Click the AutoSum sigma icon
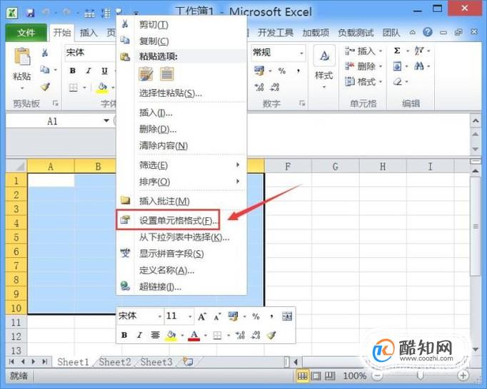This screenshot has height=389, width=487. point(397,51)
